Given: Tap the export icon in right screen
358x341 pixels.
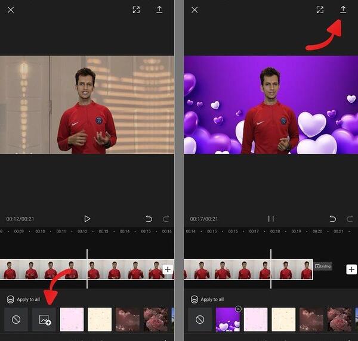Looking at the screenshot, I should (343, 10).
